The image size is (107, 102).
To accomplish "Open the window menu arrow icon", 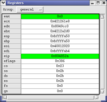I will point(3,3).
